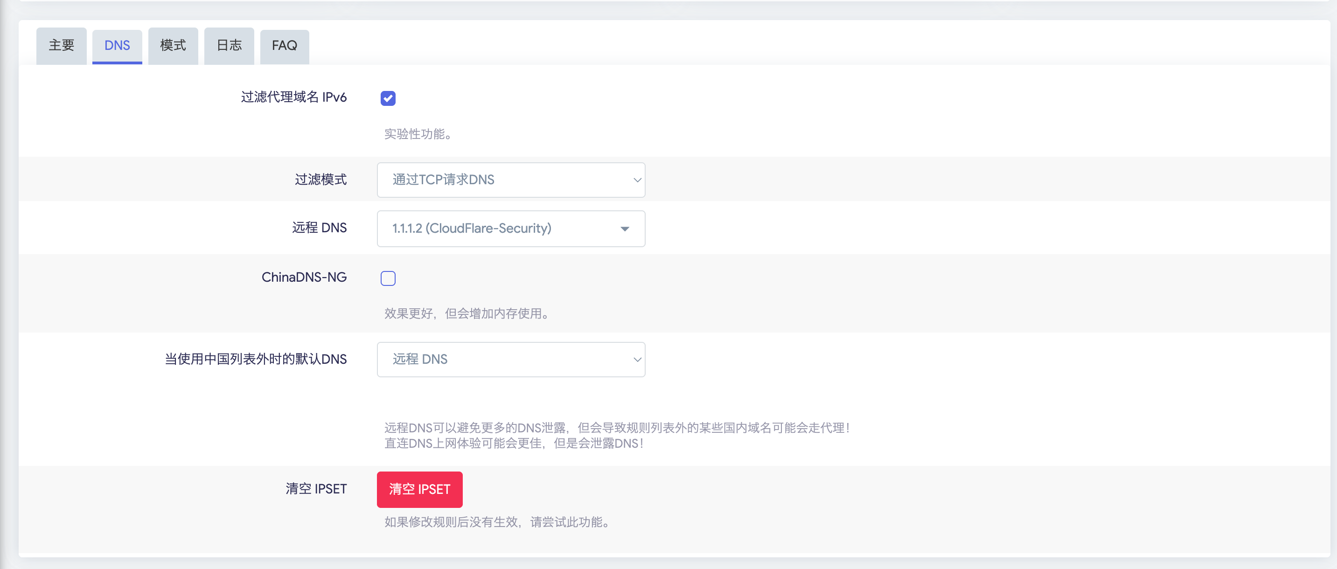Click the 远程 DNS row label
1337x569 pixels.
point(319,228)
